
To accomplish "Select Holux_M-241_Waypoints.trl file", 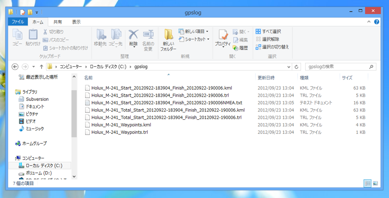I will (x=117, y=132).
